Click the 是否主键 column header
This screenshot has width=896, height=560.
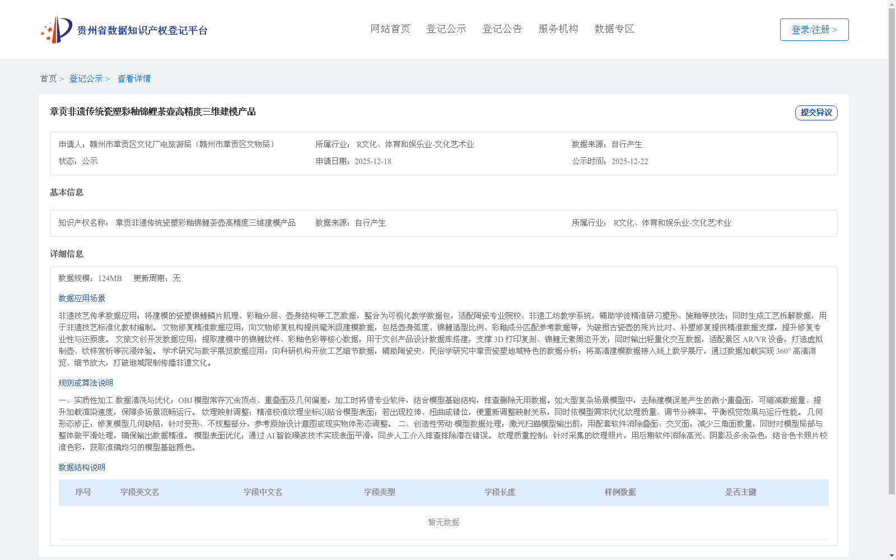point(740,492)
